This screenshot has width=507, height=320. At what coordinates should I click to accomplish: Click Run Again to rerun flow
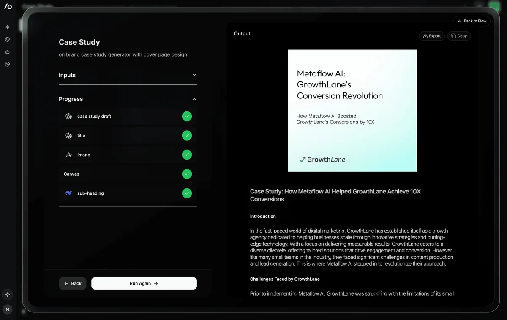pos(144,283)
